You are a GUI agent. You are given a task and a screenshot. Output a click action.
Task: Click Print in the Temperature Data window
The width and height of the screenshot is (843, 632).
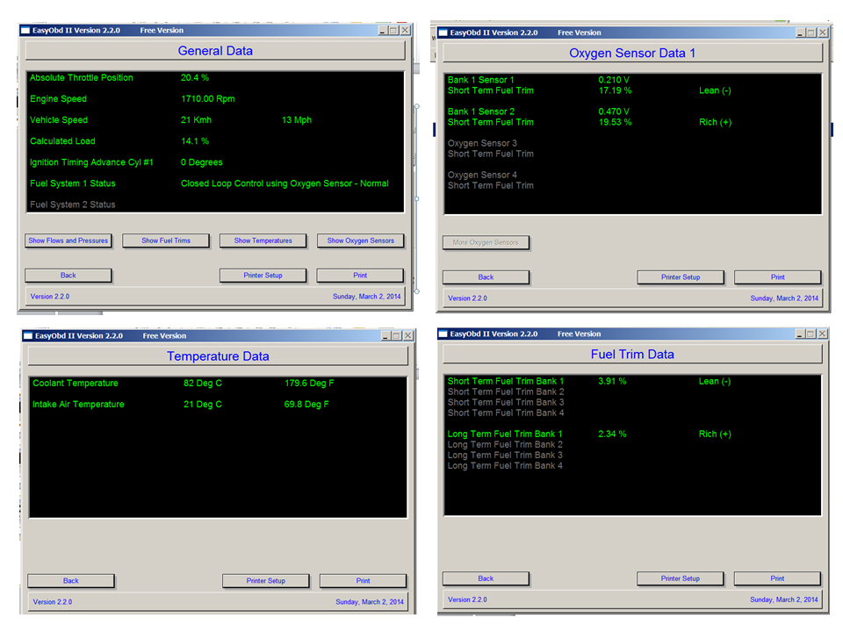(362, 579)
